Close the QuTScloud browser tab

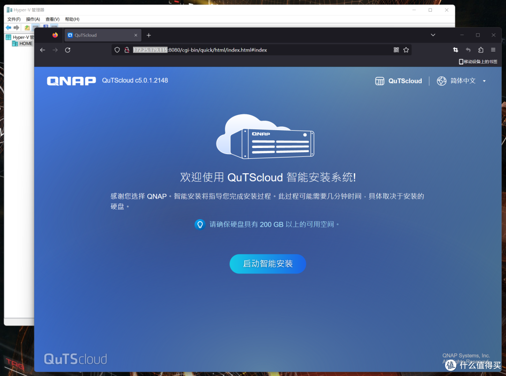tap(135, 35)
